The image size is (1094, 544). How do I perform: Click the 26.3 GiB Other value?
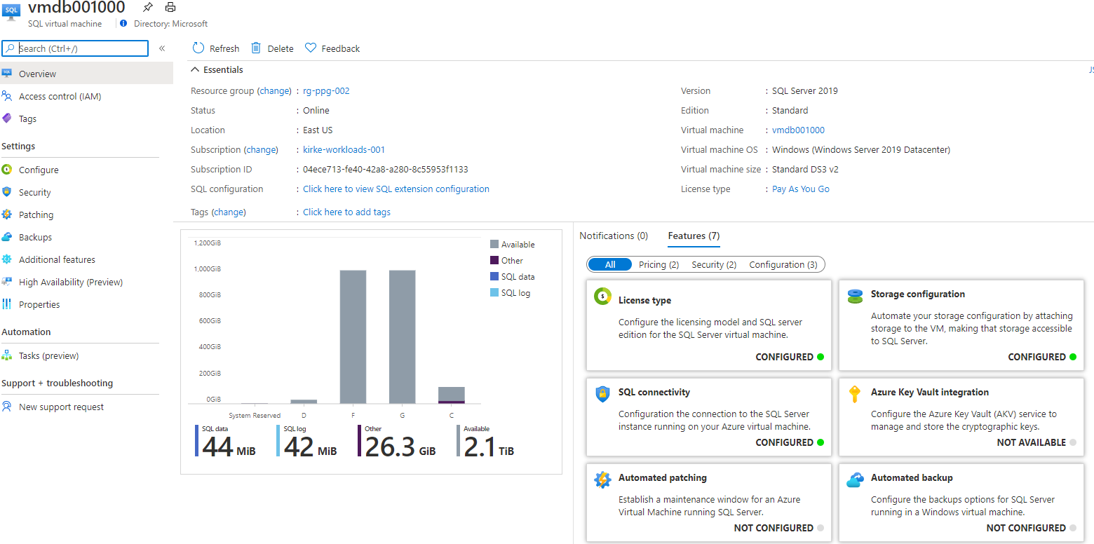click(400, 446)
